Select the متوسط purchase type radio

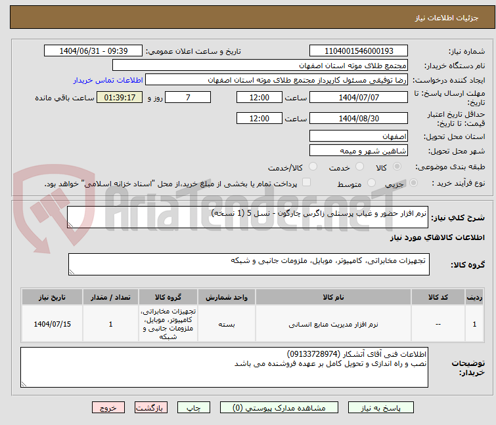[371, 183]
